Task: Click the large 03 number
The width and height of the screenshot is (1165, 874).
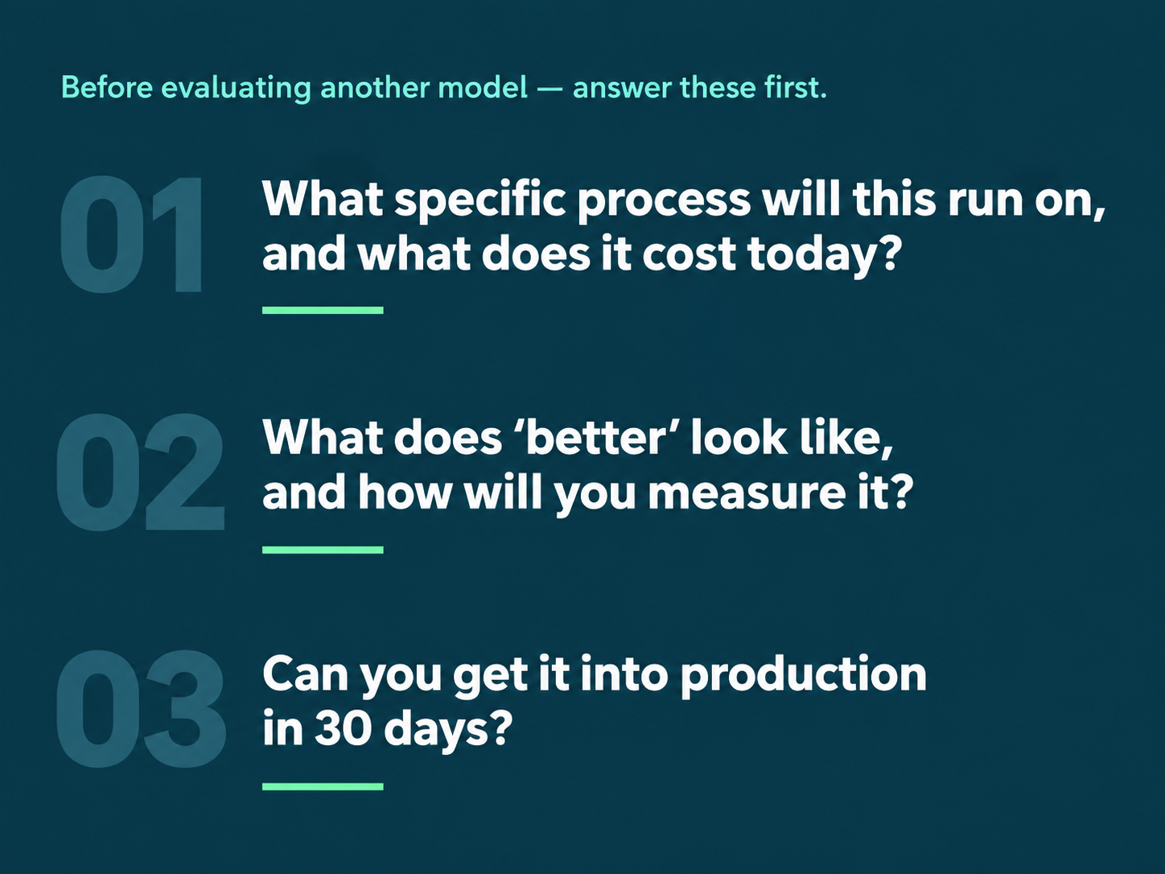Action: pyautogui.click(x=140, y=709)
